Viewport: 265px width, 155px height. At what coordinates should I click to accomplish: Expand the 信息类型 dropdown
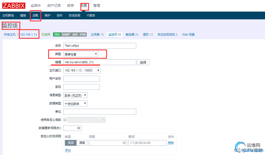(x=75, y=95)
